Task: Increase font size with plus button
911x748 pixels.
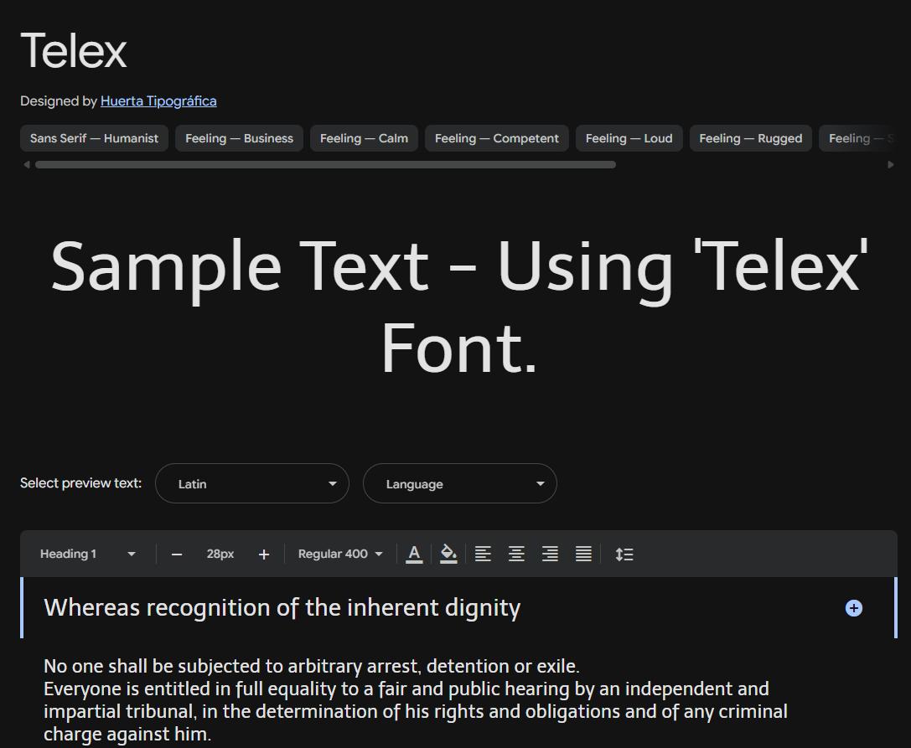Action: [x=264, y=555]
